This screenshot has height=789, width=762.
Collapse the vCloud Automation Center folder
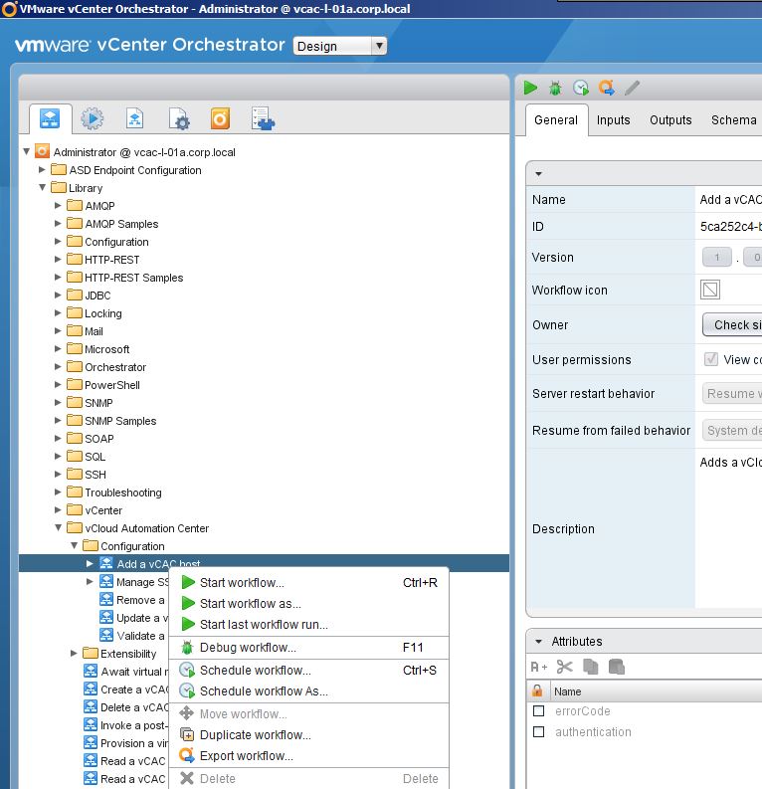[x=59, y=528]
